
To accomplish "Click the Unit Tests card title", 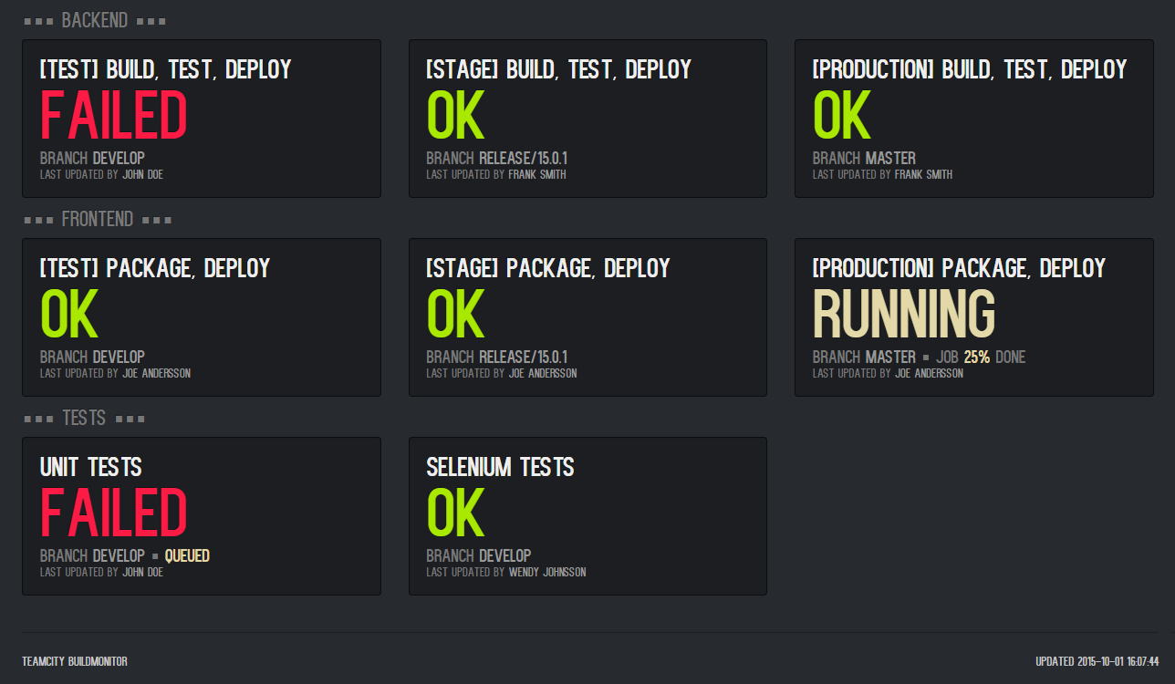I will point(91,467).
